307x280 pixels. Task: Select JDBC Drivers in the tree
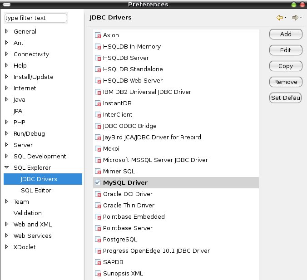point(43,179)
